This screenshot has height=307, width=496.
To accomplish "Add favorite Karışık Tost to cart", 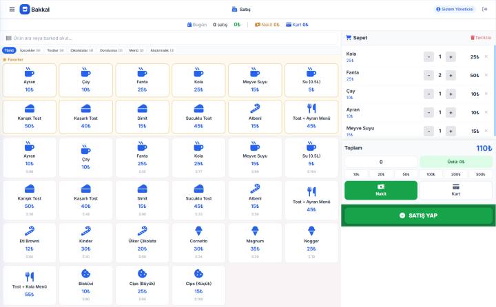I will pyautogui.click(x=30, y=116).
